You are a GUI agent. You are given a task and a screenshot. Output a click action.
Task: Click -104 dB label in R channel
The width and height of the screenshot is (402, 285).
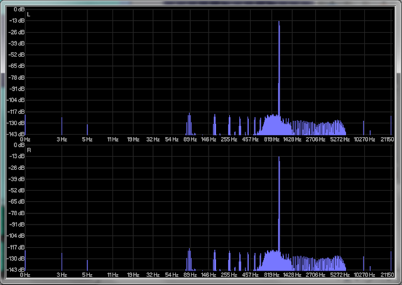click(16, 236)
